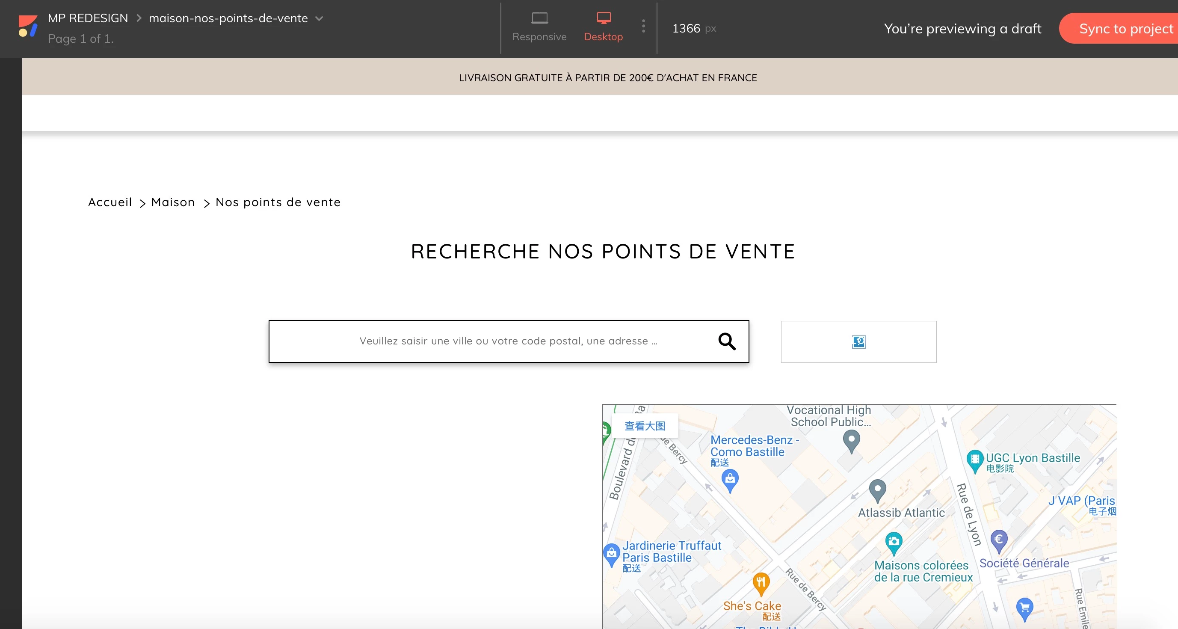Click the She's Cake restaurant marker

pos(761,583)
